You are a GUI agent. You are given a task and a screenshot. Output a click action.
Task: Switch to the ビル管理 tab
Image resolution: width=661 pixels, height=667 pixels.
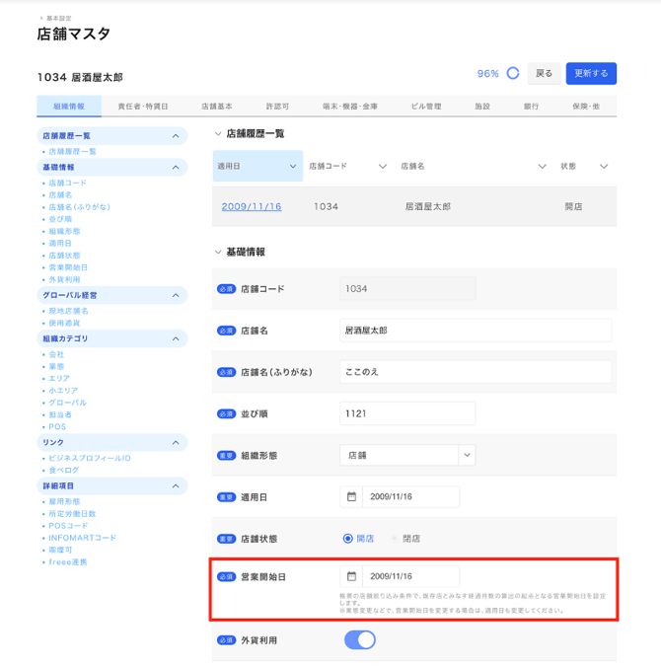coord(426,106)
